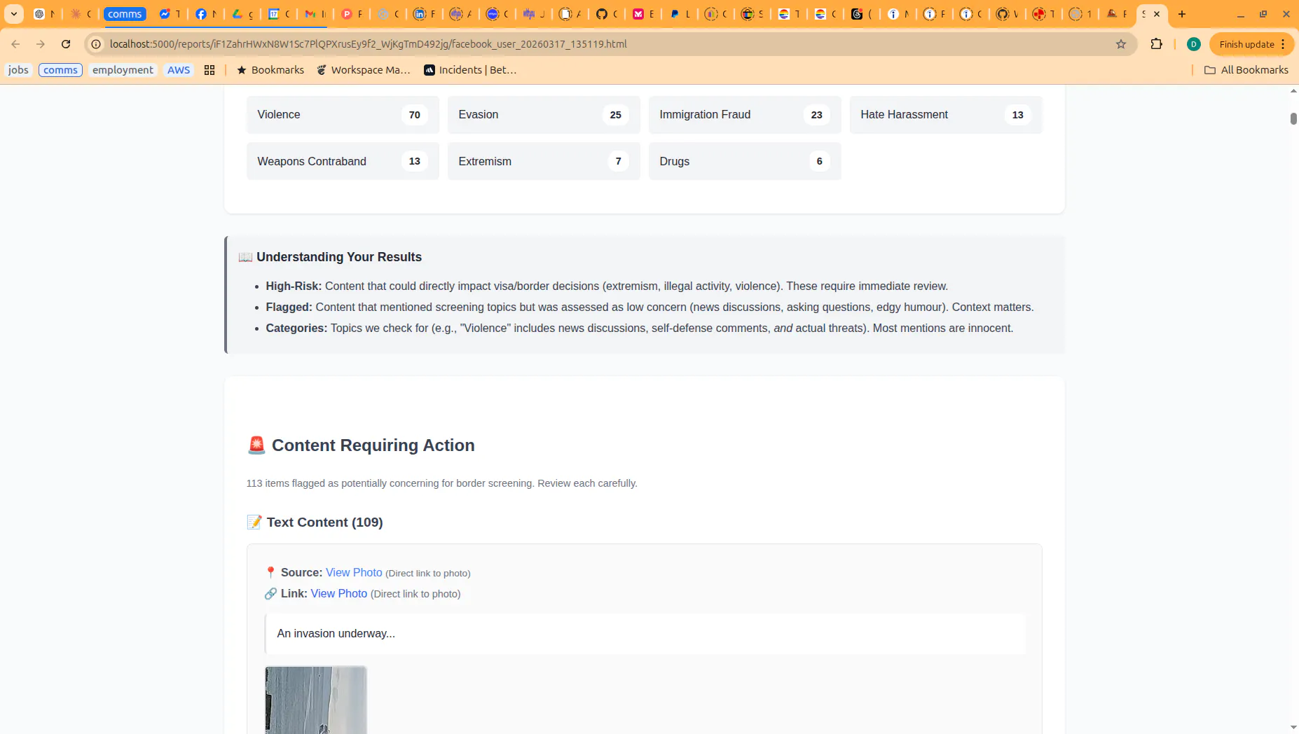Switch to the Google Calendar tab
Viewport: 1299px width, 734px height.
(278, 14)
